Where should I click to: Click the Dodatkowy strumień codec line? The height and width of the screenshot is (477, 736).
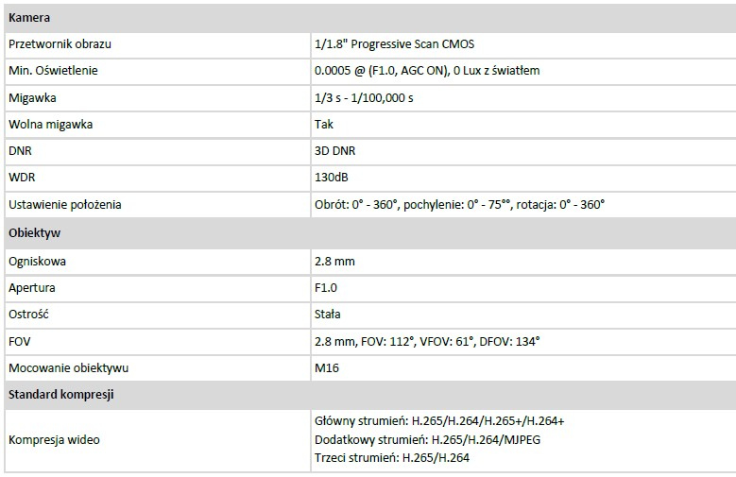click(427, 440)
